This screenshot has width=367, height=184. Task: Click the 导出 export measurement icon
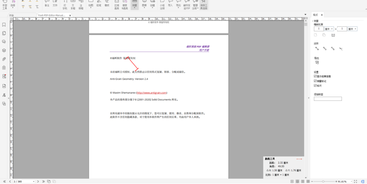317,63
